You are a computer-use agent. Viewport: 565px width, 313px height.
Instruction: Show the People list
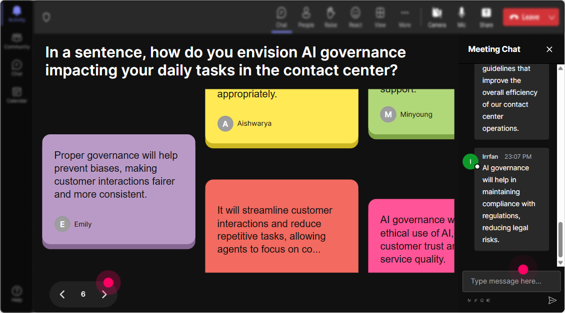(306, 17)
